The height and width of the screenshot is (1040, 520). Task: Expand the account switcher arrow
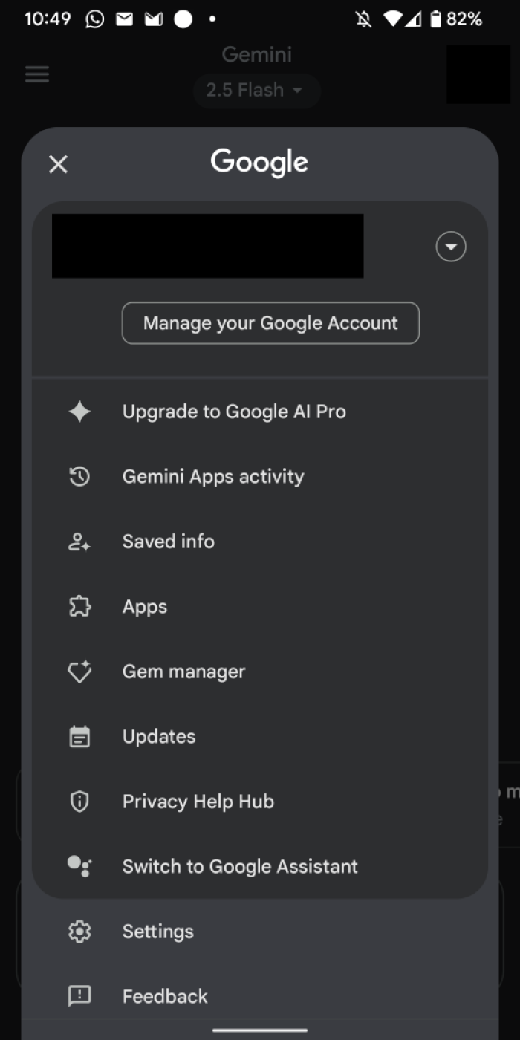click(451, 247)
